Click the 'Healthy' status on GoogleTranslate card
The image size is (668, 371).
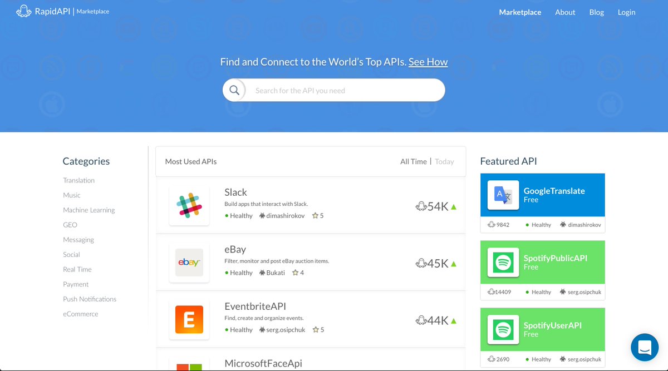[x=541, y=225]
